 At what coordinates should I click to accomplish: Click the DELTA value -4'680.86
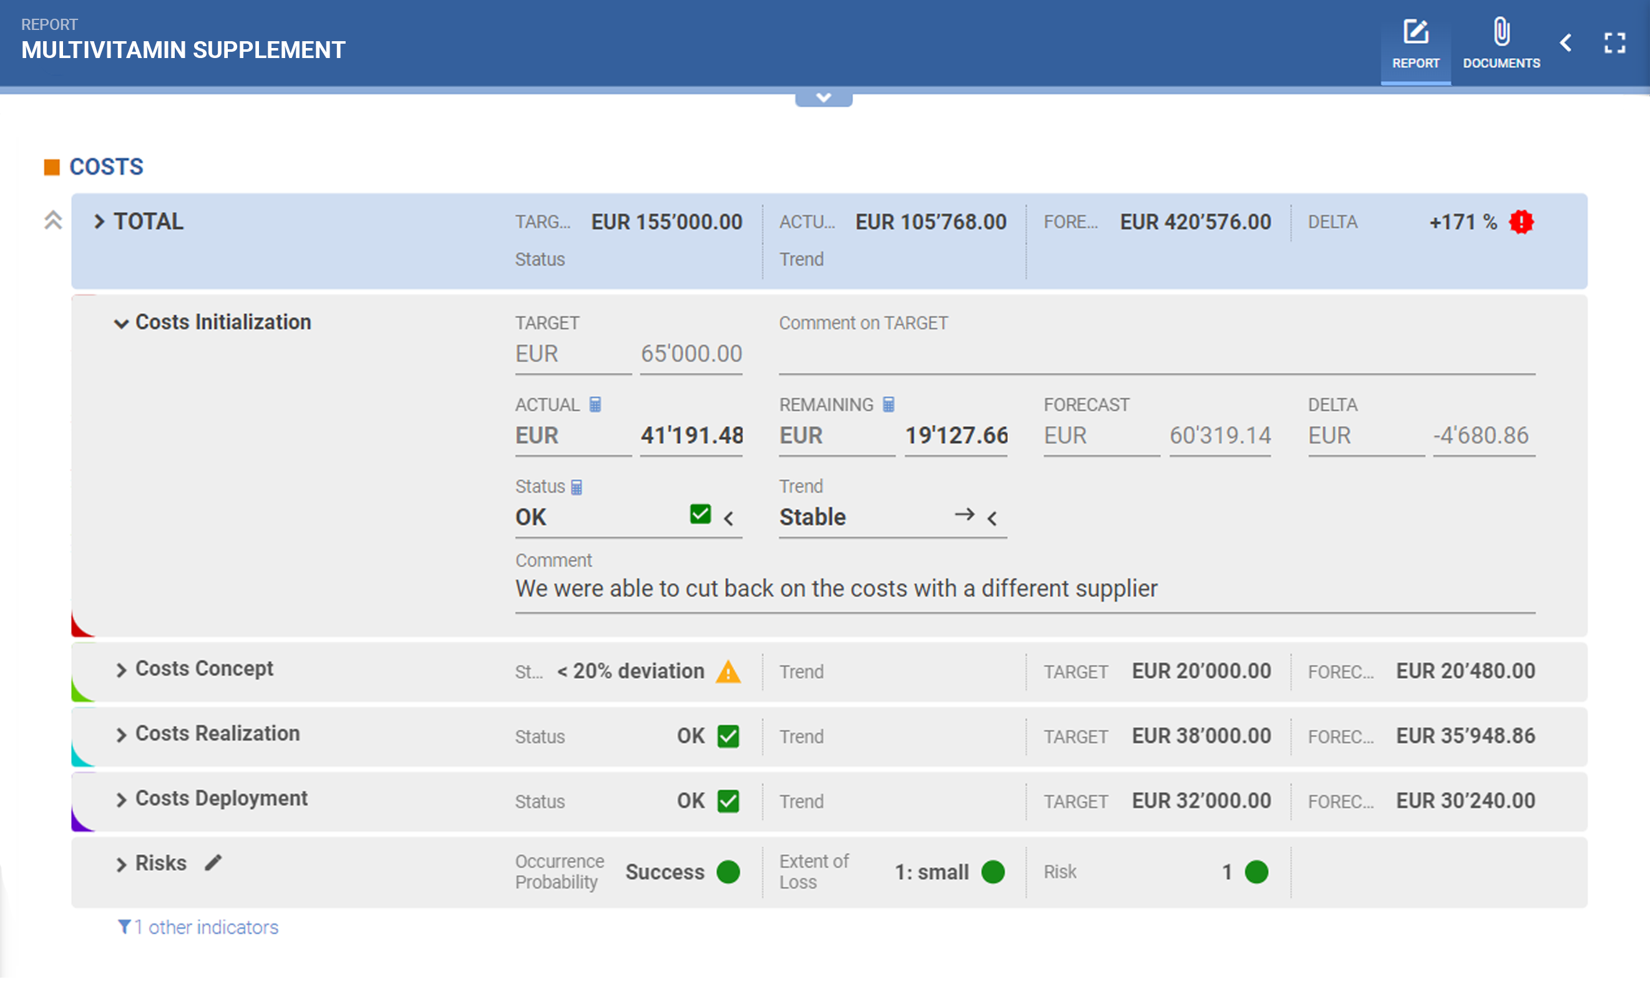pyautogui.click(x=1483, y=436)
